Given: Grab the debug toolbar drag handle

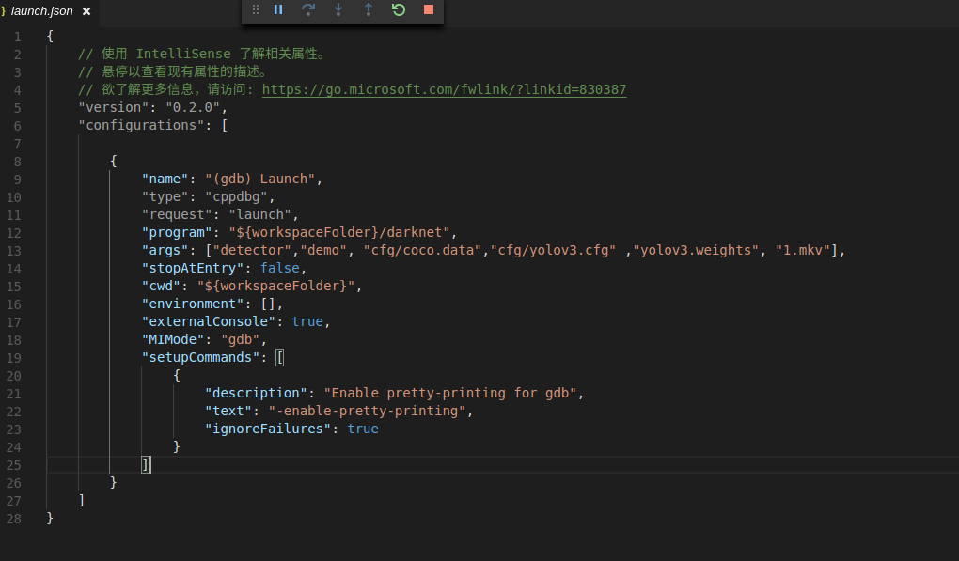Looking at the screenshot, I should pos(256,9).
